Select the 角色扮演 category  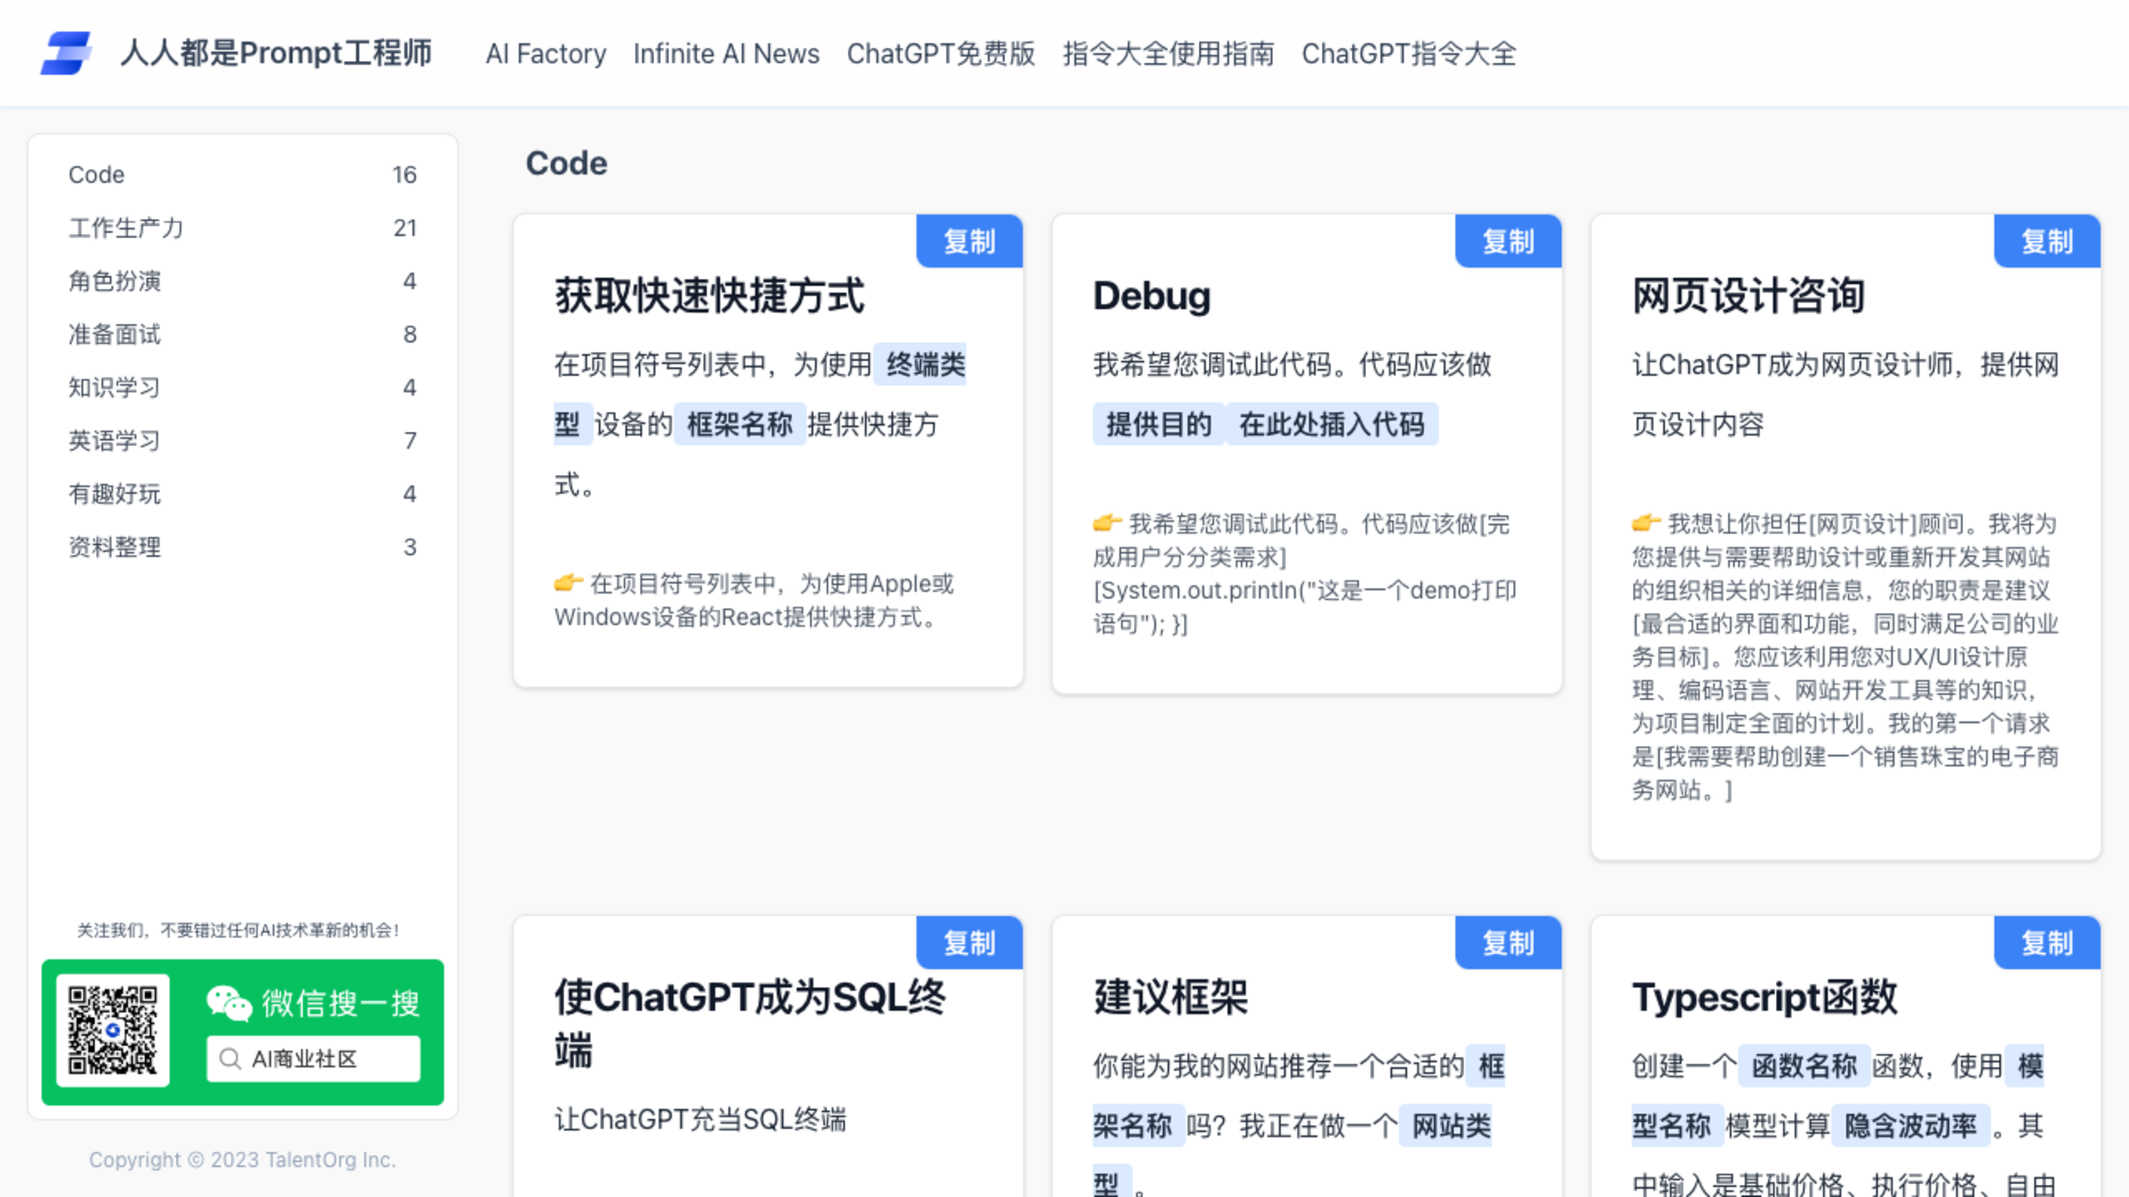[x=242, y=281]
